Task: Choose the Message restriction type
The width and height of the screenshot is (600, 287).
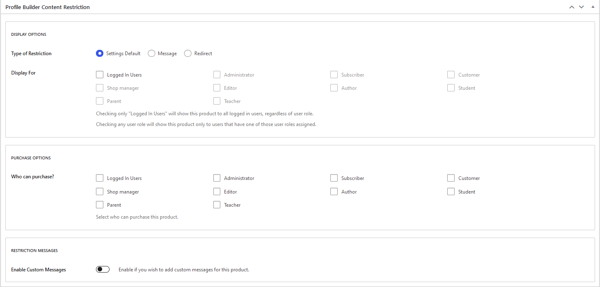Action: pyautogui.click(x=152, y=54)
